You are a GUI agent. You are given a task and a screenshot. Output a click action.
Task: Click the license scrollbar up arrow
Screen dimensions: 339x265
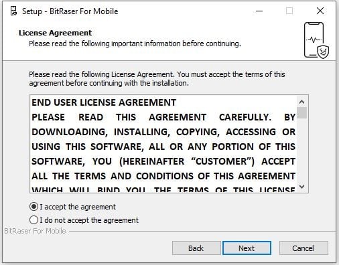pos(301,102)
